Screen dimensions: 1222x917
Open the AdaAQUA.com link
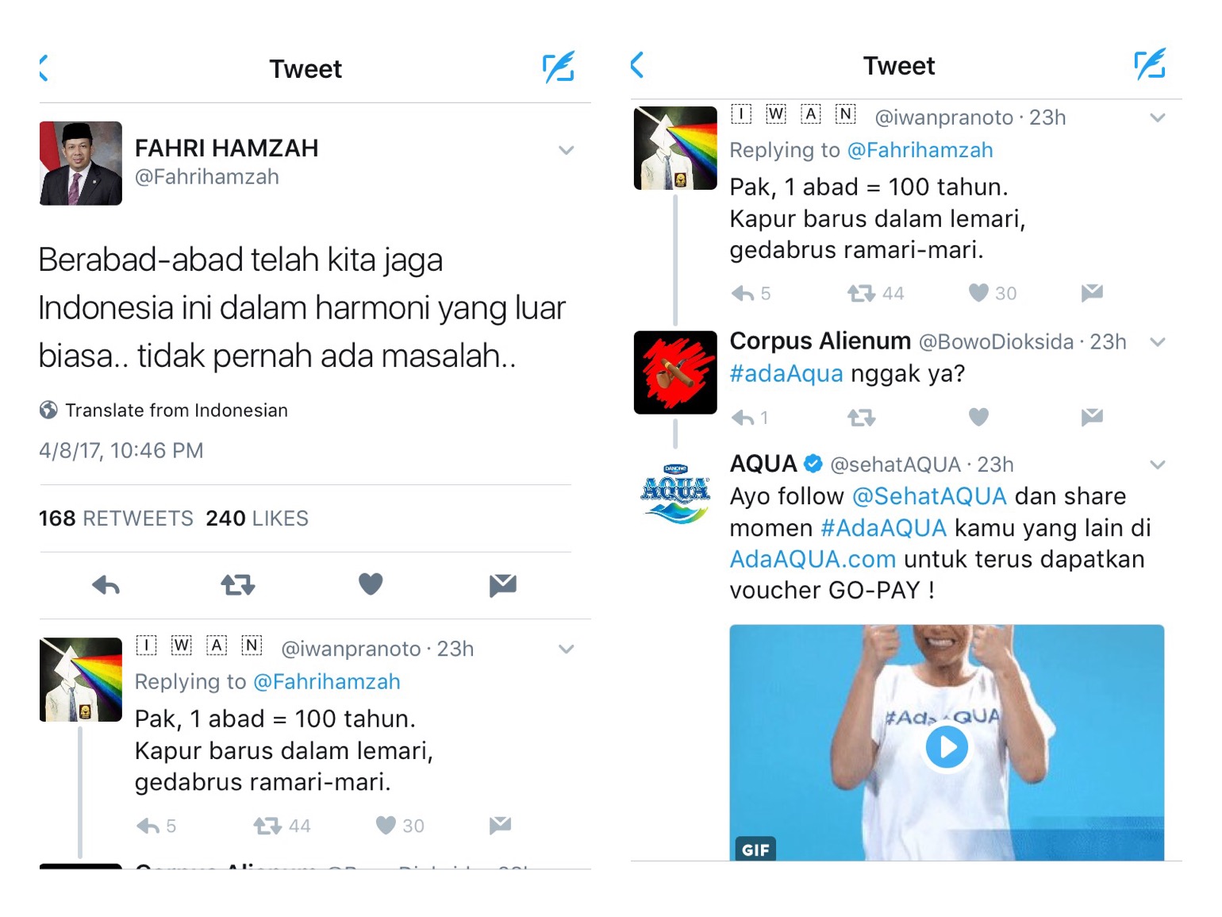[x=813, y=559]
